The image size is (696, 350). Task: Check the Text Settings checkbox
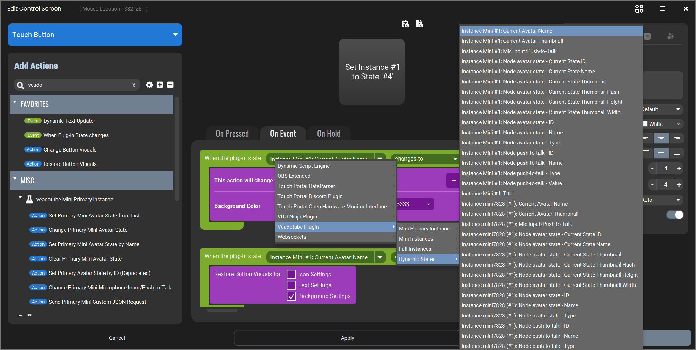click(x=291, y=285)
